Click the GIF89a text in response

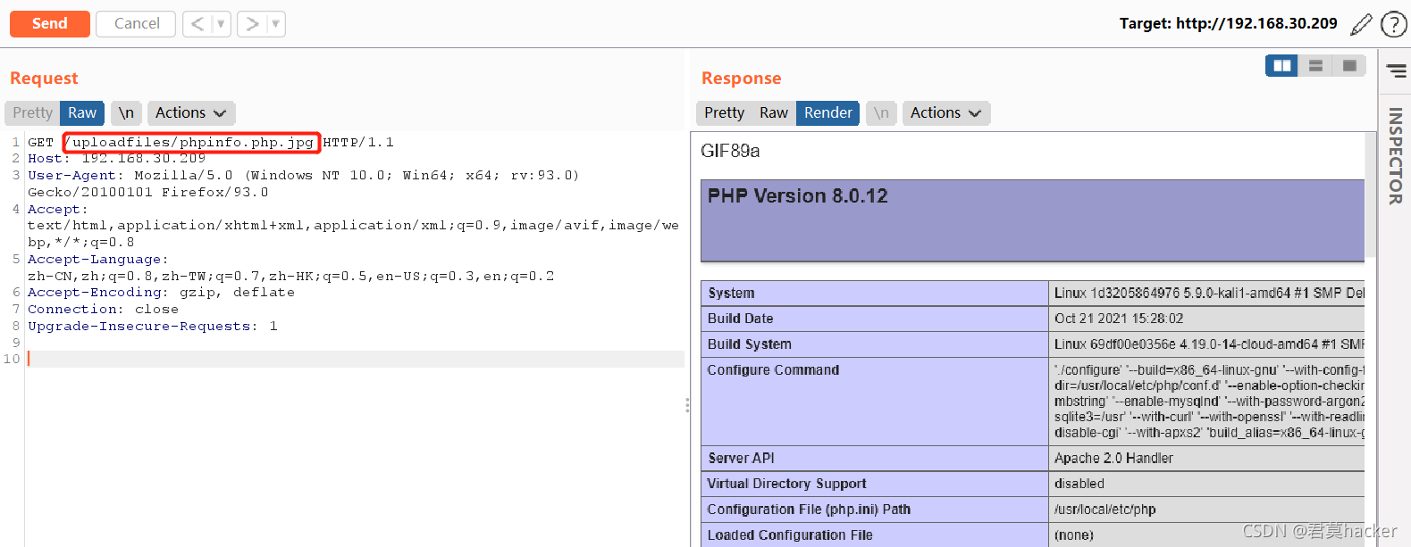[x=730, y=151]
